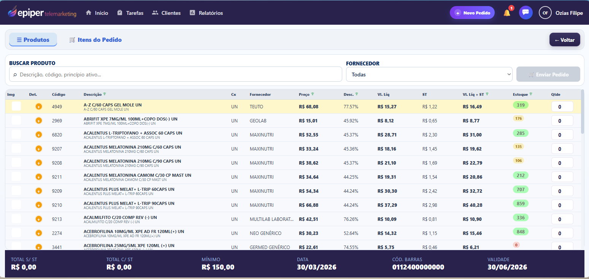Image resolution: width=589 pixels, height=279 pixels.
Task: Click the Novo Pedido button
Action: [x=472, y=13]
